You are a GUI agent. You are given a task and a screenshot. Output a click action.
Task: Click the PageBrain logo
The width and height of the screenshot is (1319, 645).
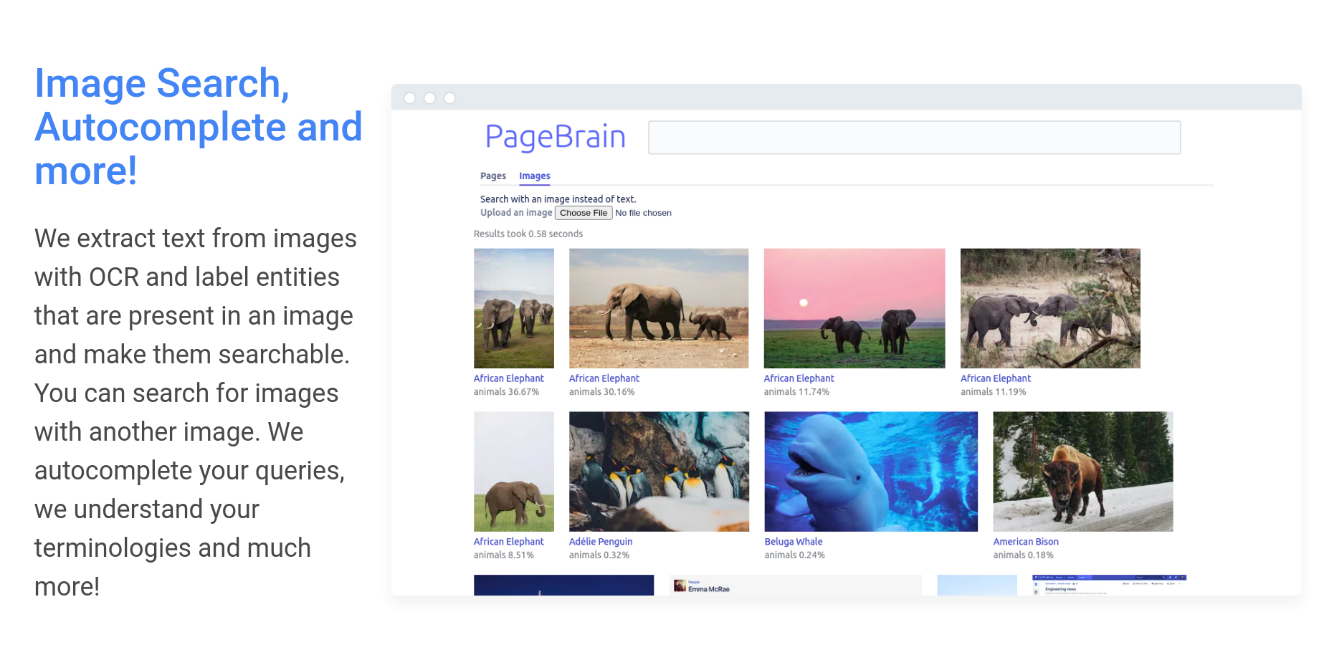pos(555,137)
